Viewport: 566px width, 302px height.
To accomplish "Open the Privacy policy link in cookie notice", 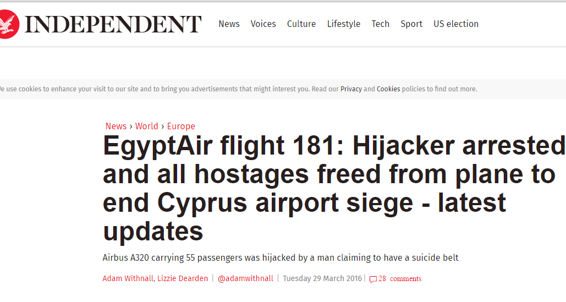I will (x=351, y=89).
